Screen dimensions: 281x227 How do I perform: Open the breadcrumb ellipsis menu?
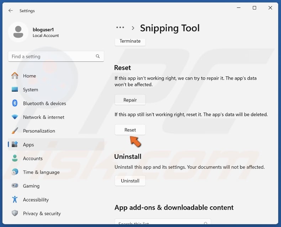click(x=120, y=28)
